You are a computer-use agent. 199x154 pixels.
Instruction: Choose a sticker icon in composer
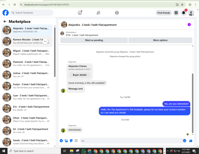71,140
